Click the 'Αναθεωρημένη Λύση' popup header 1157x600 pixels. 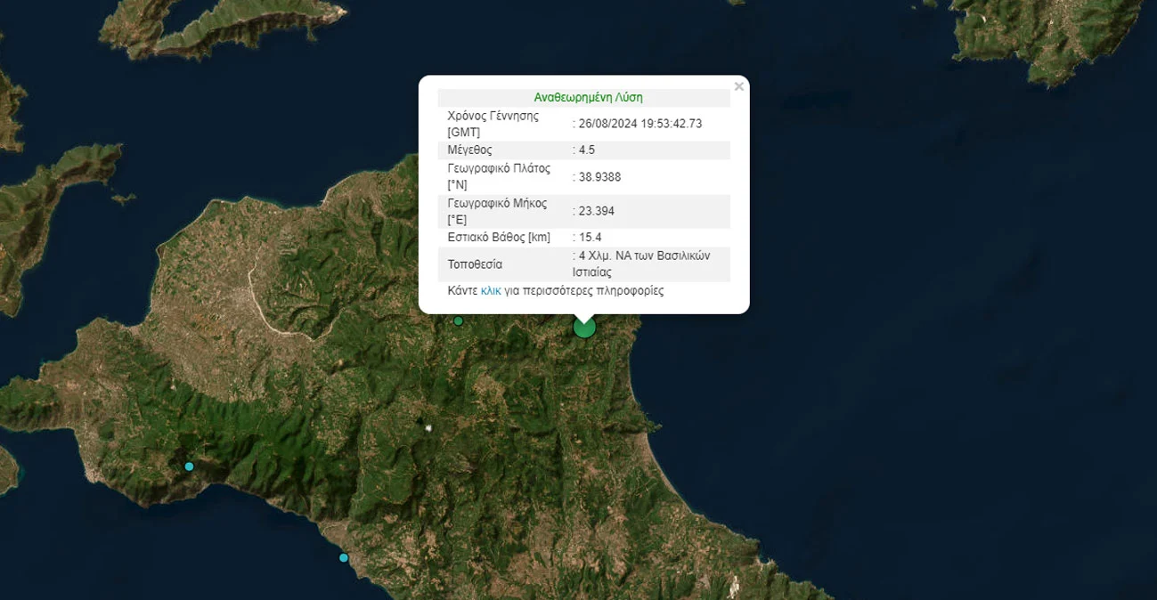588,98
